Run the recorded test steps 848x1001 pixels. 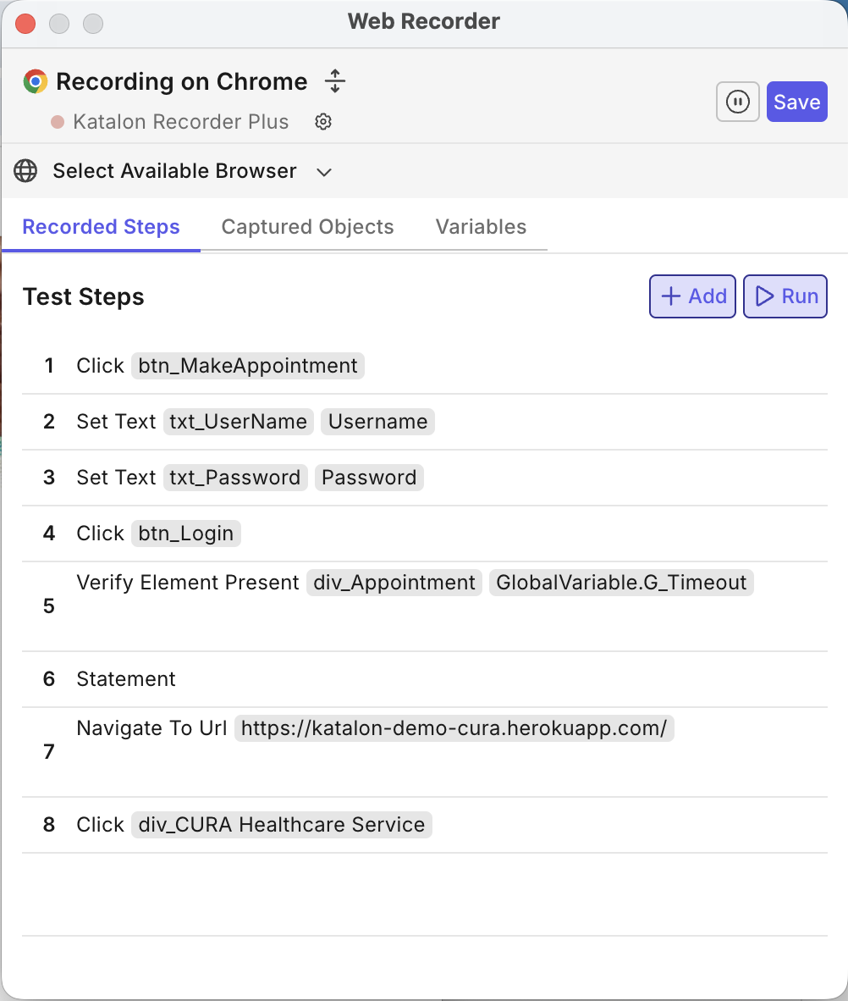[785, 296]
